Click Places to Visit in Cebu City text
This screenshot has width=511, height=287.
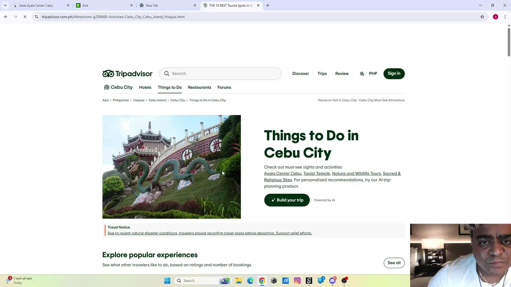pyautogui.click(x=337, y=100)
